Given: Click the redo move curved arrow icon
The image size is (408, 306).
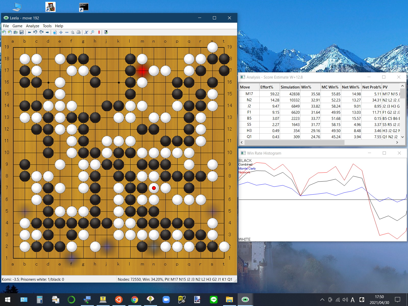Looking at the screenshot, I should [x=41, y=32].
